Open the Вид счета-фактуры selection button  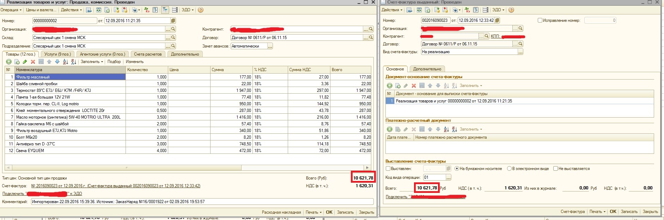point(520,52)
